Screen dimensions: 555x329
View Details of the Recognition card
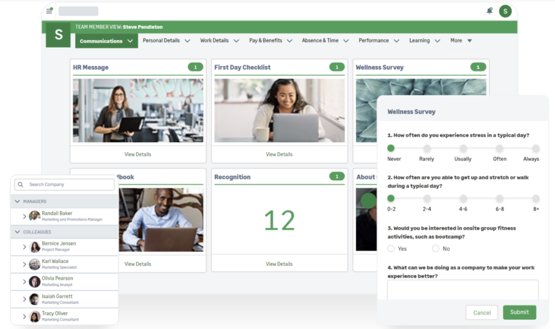click(279, 264)
